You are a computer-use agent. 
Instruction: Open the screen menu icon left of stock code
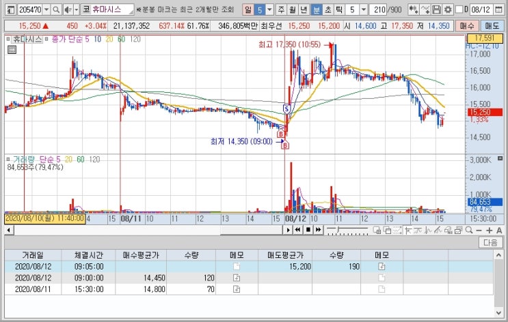[10, 10]
